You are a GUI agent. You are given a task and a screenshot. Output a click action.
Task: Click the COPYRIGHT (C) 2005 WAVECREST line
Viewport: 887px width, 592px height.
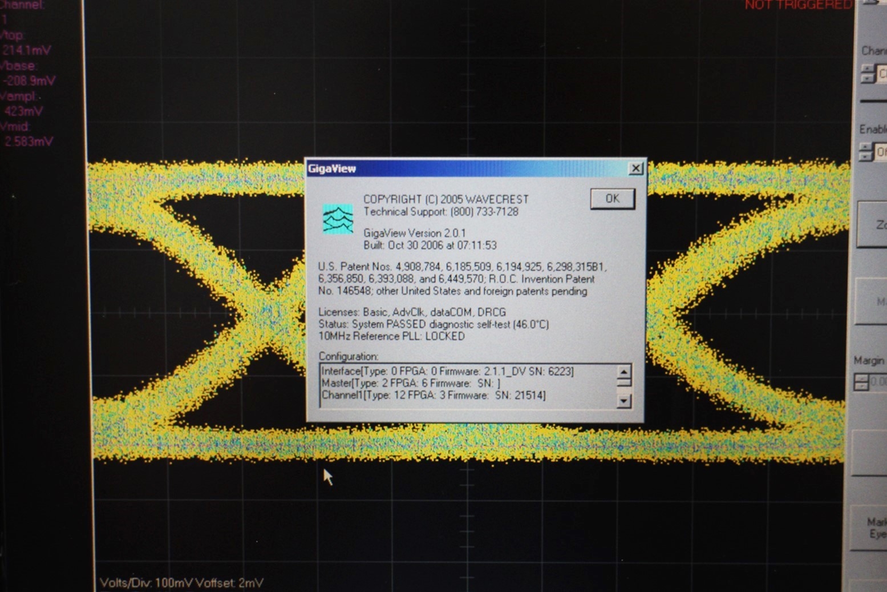tap(446, 199)
